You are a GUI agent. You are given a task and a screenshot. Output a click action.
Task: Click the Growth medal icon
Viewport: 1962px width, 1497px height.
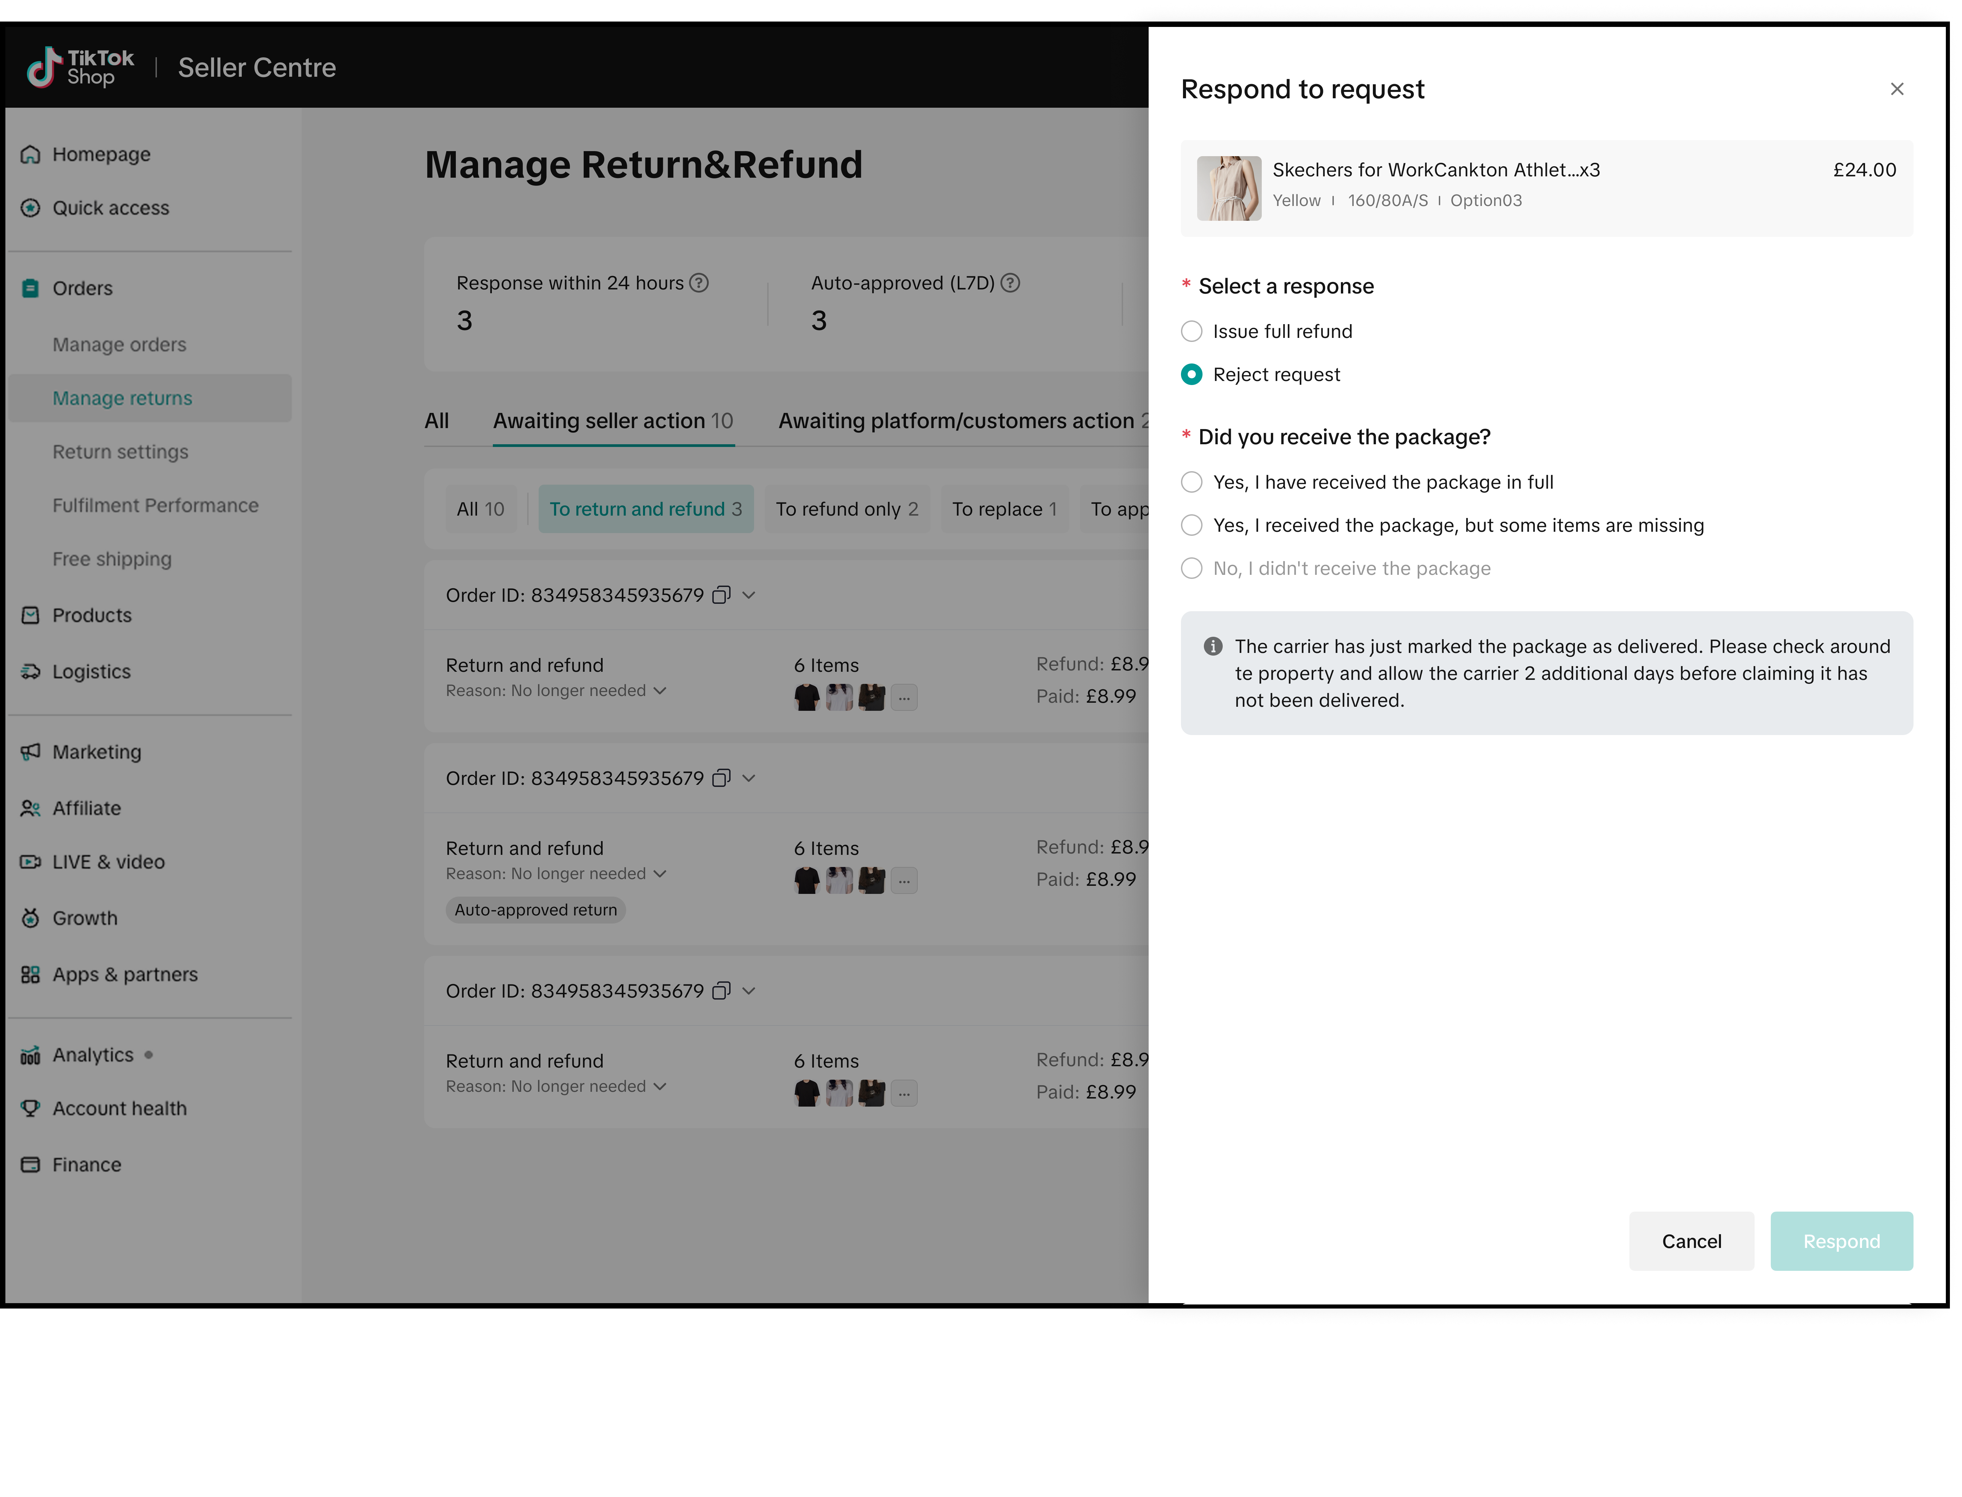tap(30, 918)
